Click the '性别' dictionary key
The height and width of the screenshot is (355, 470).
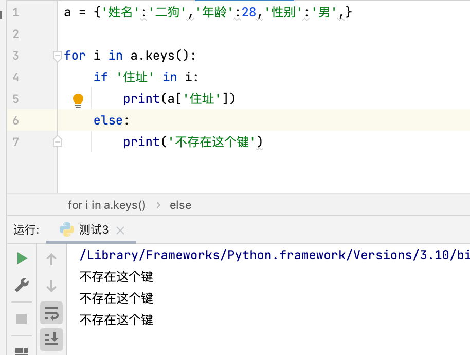pyautogui.click(x=283, y=12)
